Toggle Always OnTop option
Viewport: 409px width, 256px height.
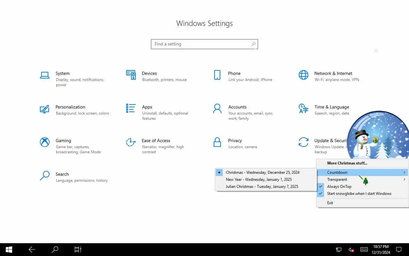pos(362,187)
